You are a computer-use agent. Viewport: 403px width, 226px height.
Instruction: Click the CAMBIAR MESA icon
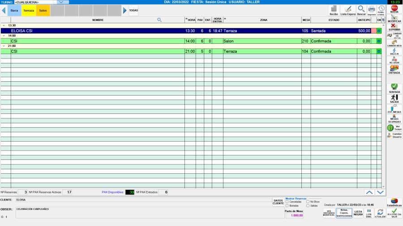tap(394, 43)
